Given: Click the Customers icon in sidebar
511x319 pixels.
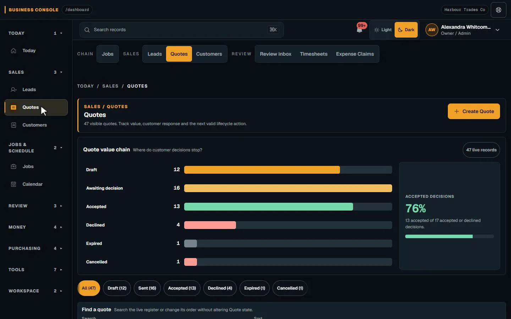Looking at the screenshot, I should click(13, 125).
